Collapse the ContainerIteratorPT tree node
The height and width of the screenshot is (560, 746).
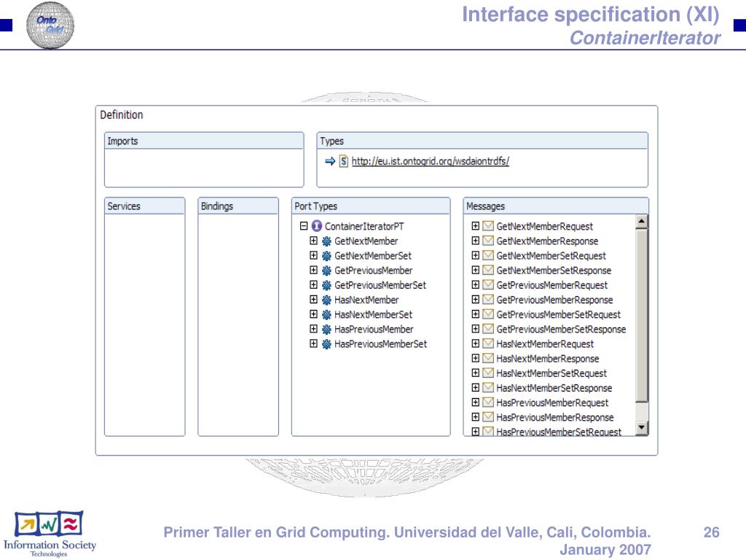304,226
